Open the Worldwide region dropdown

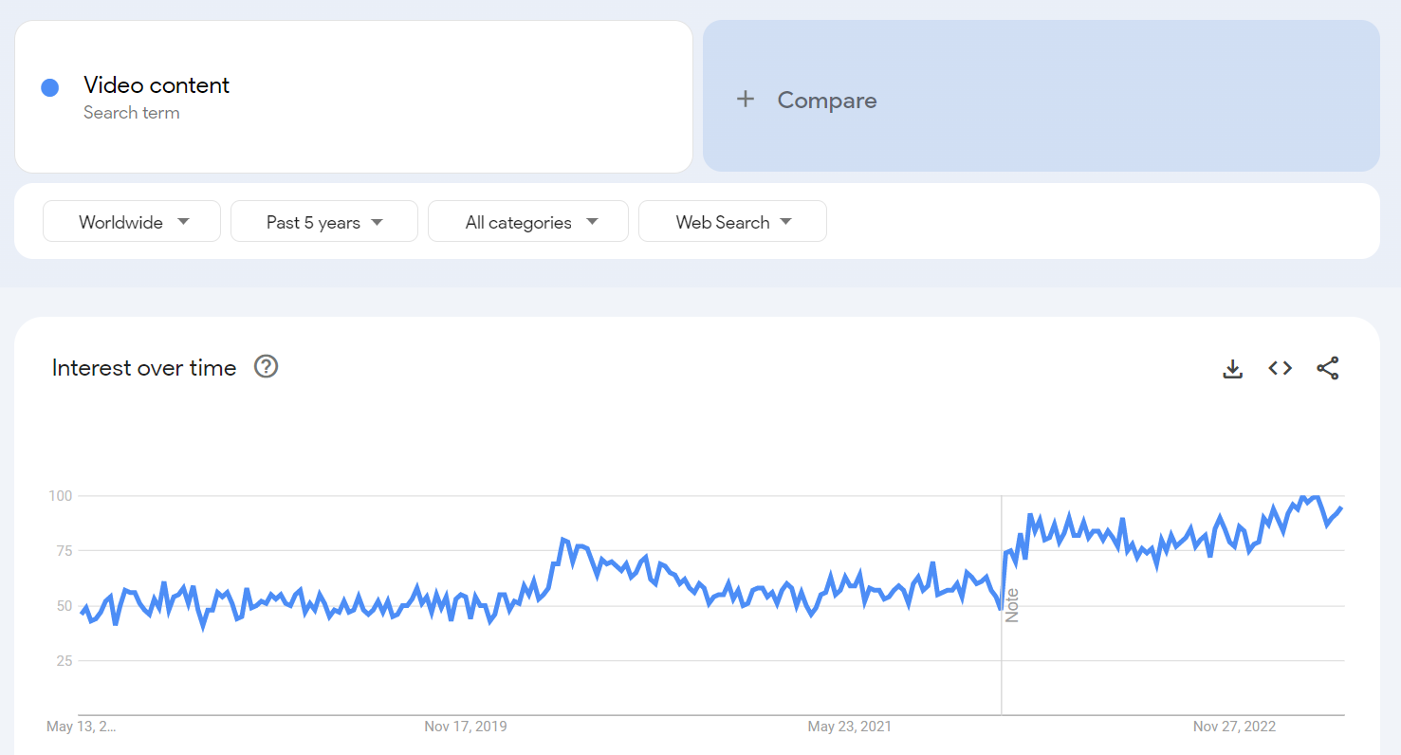click(x=132, y=221)
